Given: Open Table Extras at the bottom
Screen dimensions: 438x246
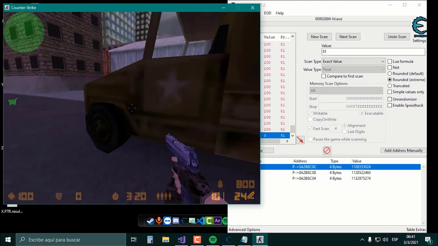Looking at the screenshot, I should pyautogui.click(x=416, y=230).
